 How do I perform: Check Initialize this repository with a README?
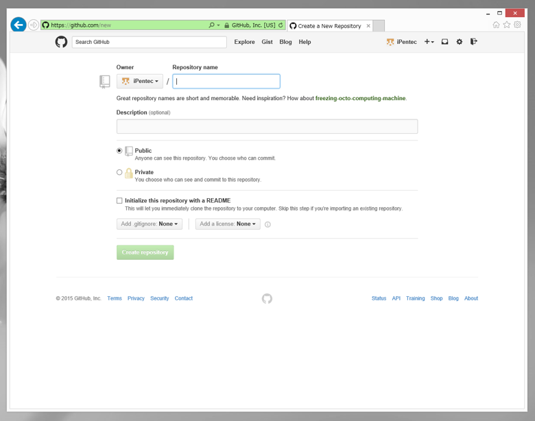[x=119, y=201]
